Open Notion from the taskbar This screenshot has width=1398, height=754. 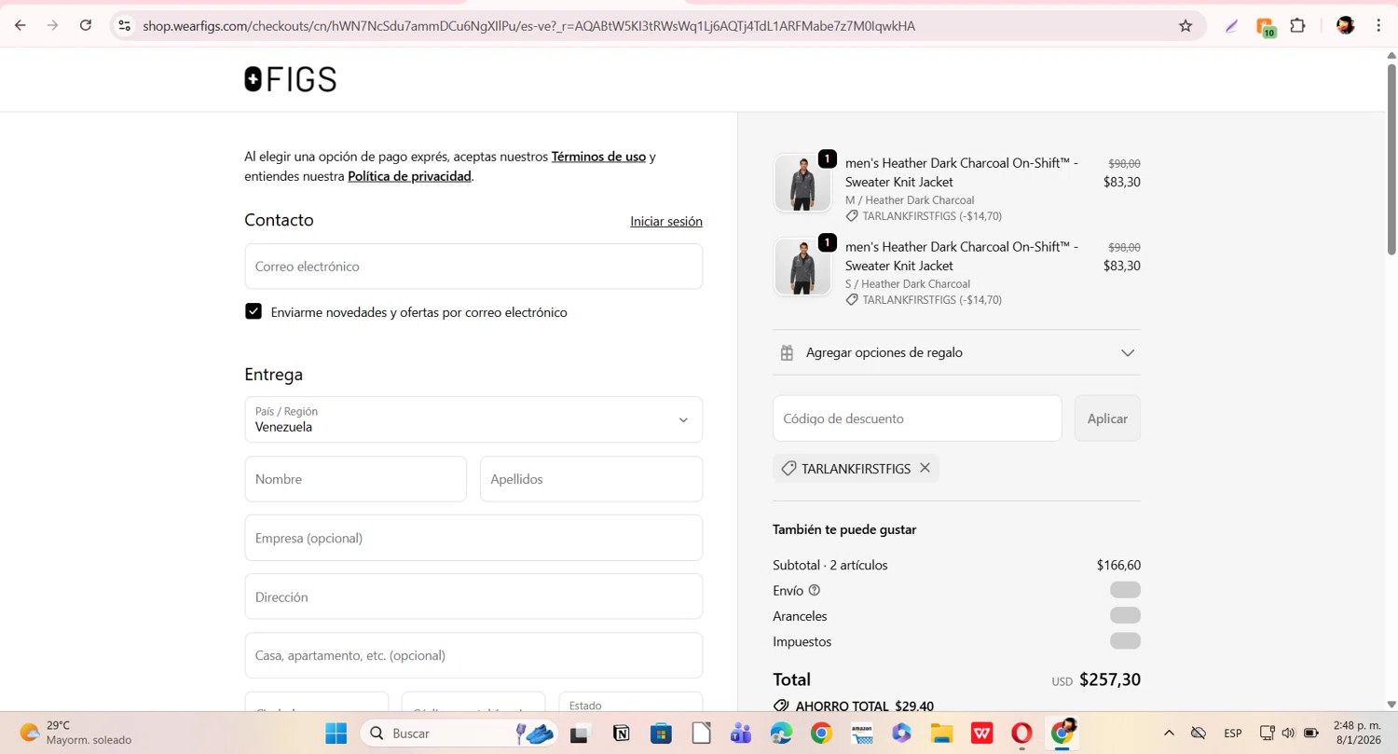pos(621,733)
